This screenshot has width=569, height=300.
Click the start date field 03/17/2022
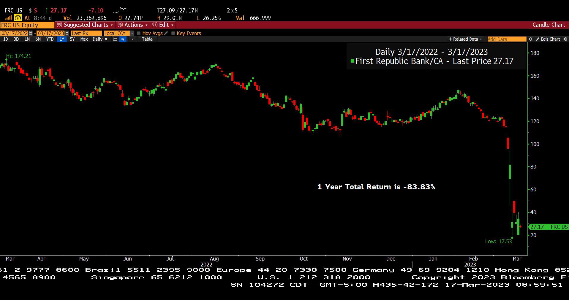[x=14, y=33]
